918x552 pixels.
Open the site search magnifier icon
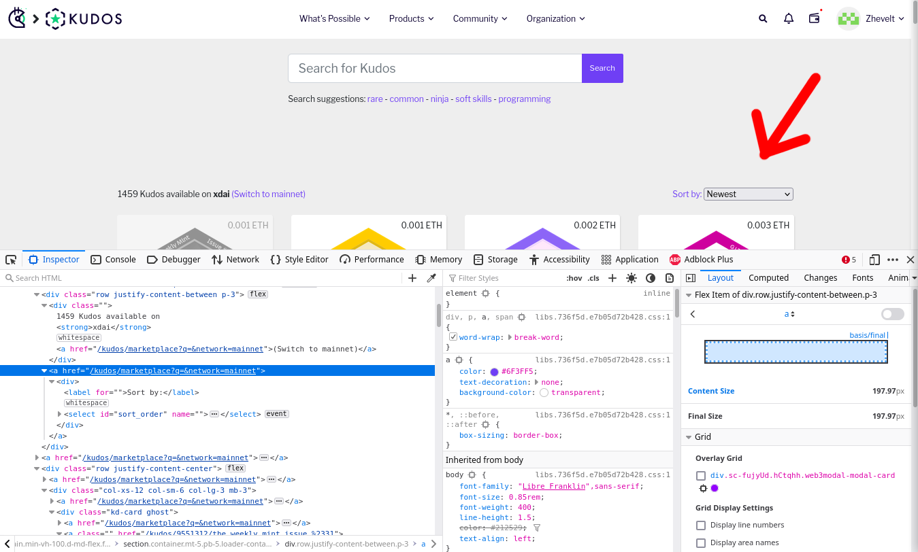tap(763, 19)
